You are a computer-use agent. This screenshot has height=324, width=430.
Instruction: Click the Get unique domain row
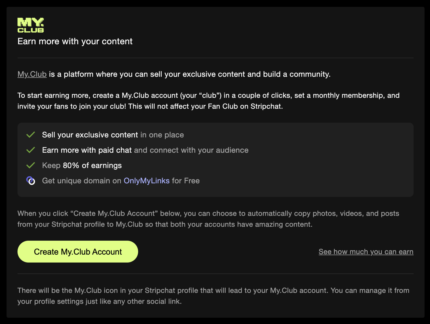pyautogui.click(x=121, y=180)
